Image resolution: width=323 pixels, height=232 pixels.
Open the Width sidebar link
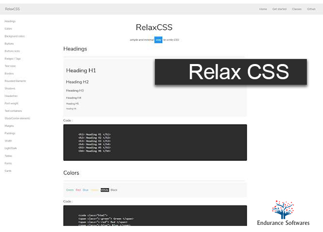point(8,141)
